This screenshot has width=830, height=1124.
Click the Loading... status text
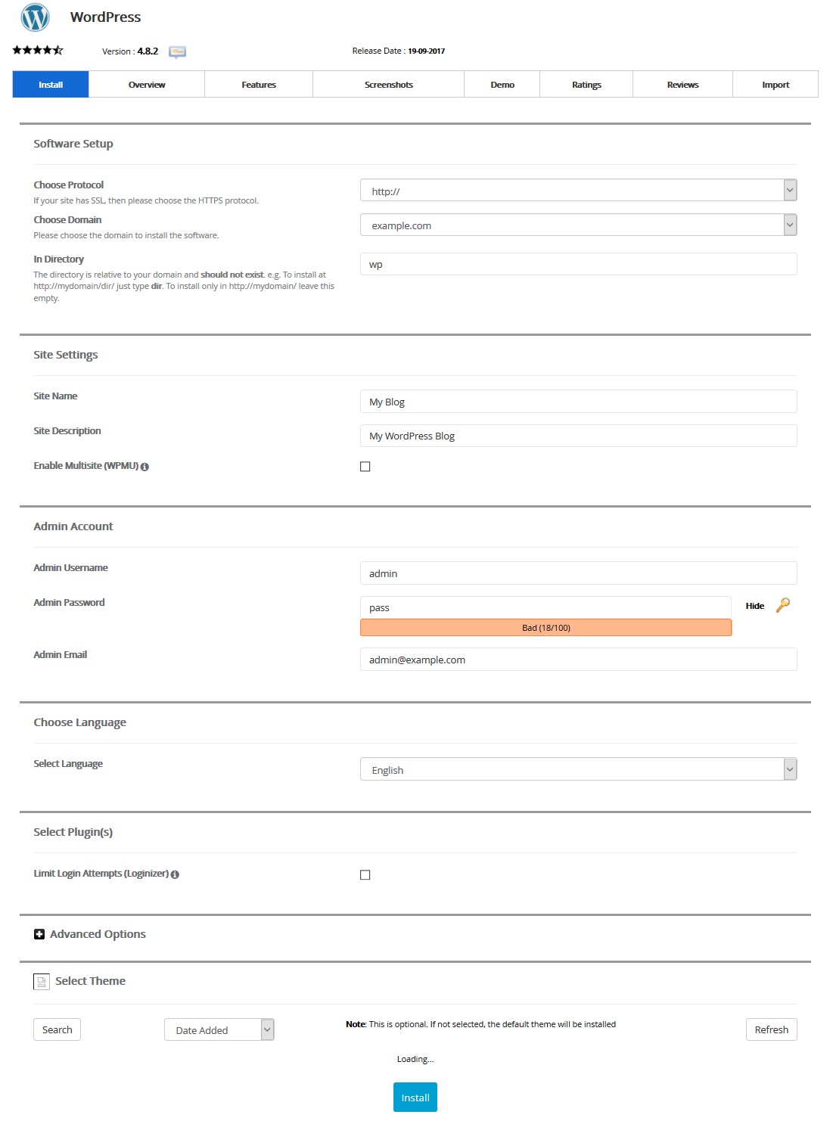415,1059
